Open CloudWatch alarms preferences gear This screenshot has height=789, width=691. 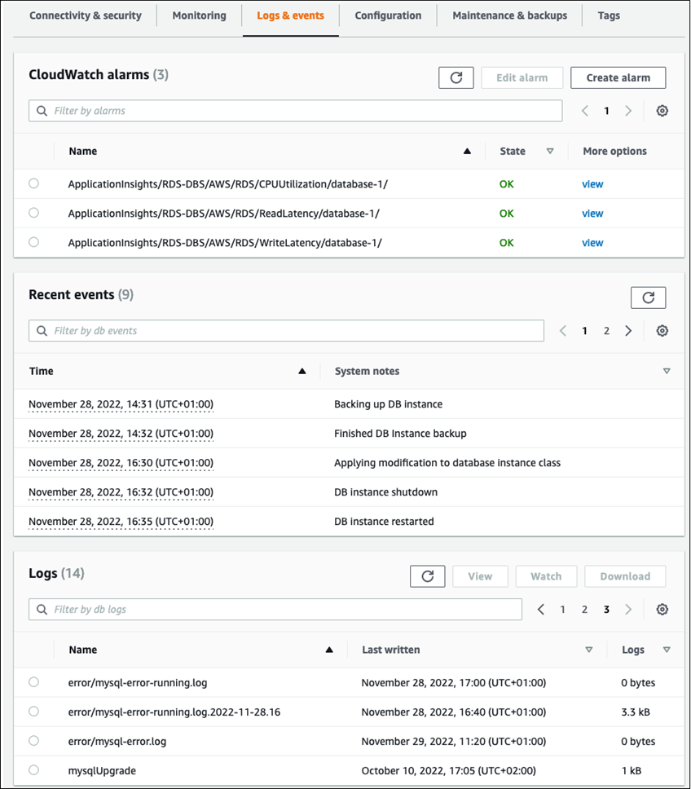(662, 110)
